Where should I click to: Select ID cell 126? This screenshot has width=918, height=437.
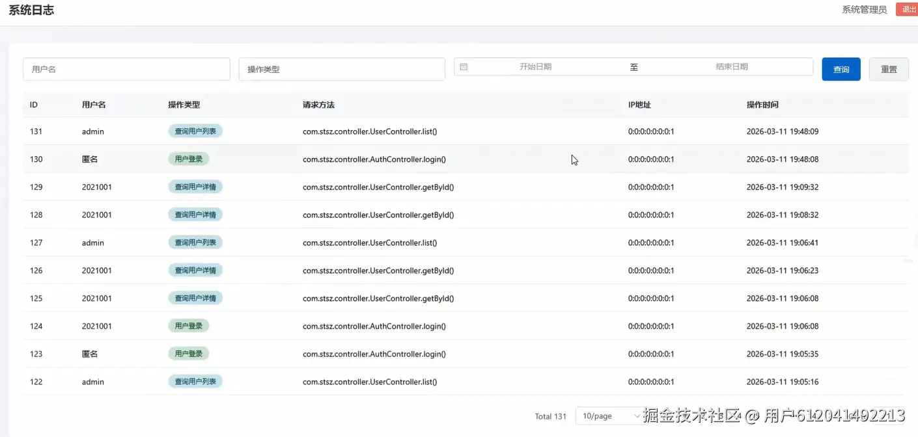(x=36, y=271)
